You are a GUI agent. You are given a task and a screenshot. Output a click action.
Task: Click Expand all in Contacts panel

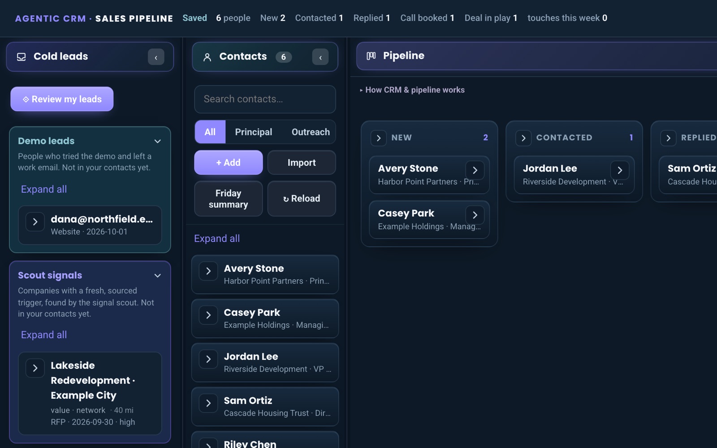217,239
